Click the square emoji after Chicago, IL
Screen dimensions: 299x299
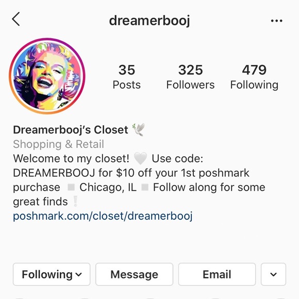(x=145, y=187)
